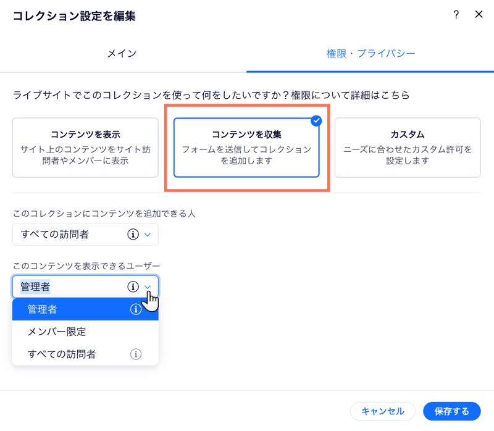The image size is (494, 431).
Task: Click the キャンセル button
Action: (x=383, y=411)
